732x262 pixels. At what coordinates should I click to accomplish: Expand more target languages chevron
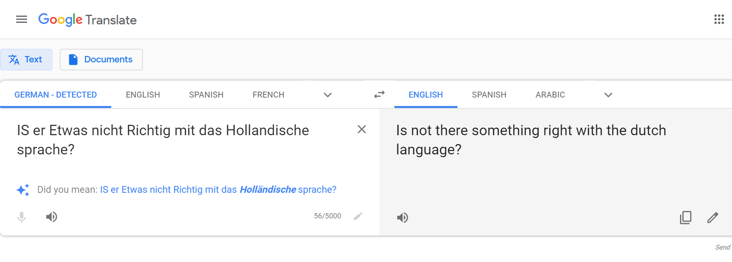click(608, 95)
